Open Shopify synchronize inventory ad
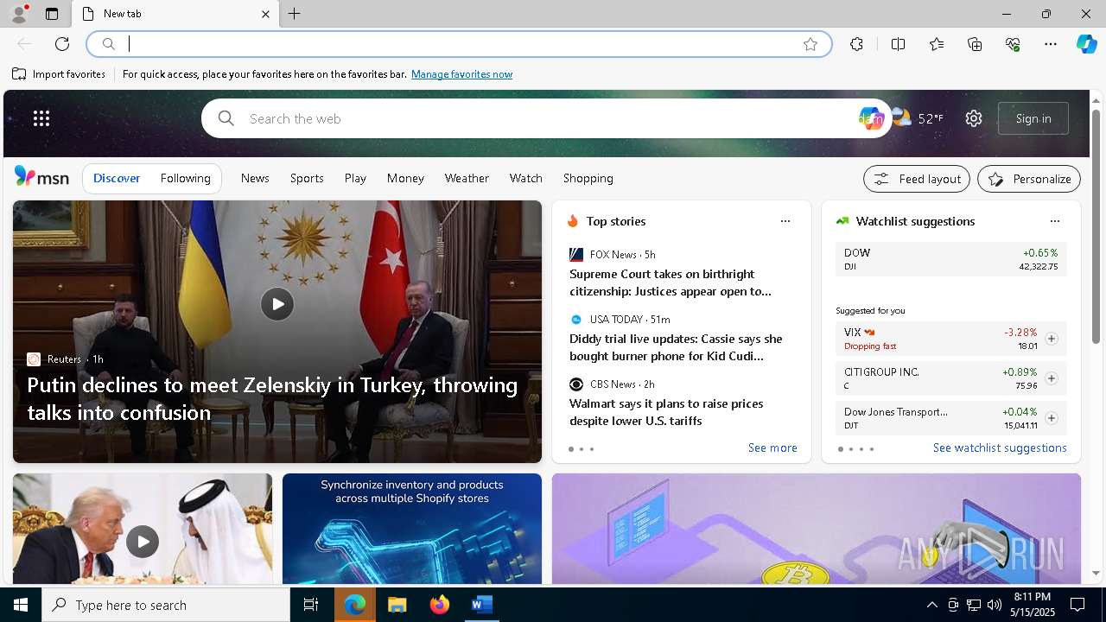1106x622 pixels. 412,529
